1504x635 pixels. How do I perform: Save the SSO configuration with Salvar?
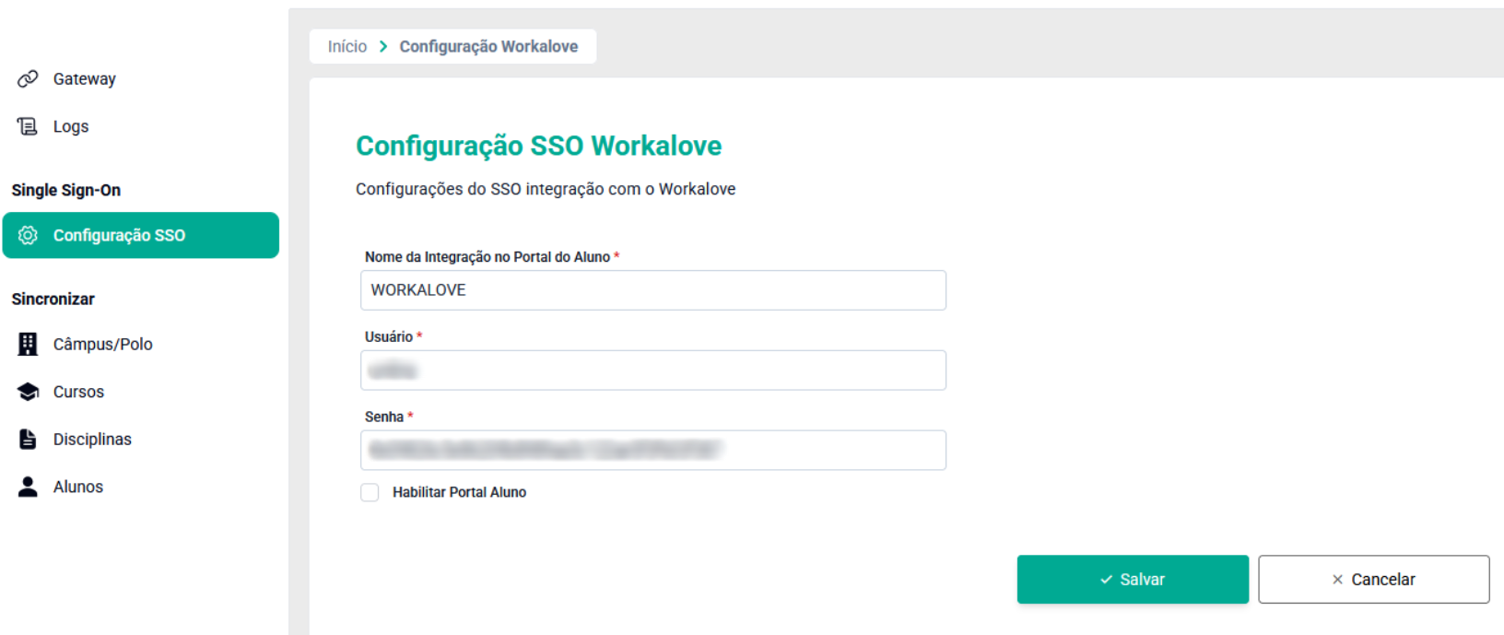coord(1133,579)
